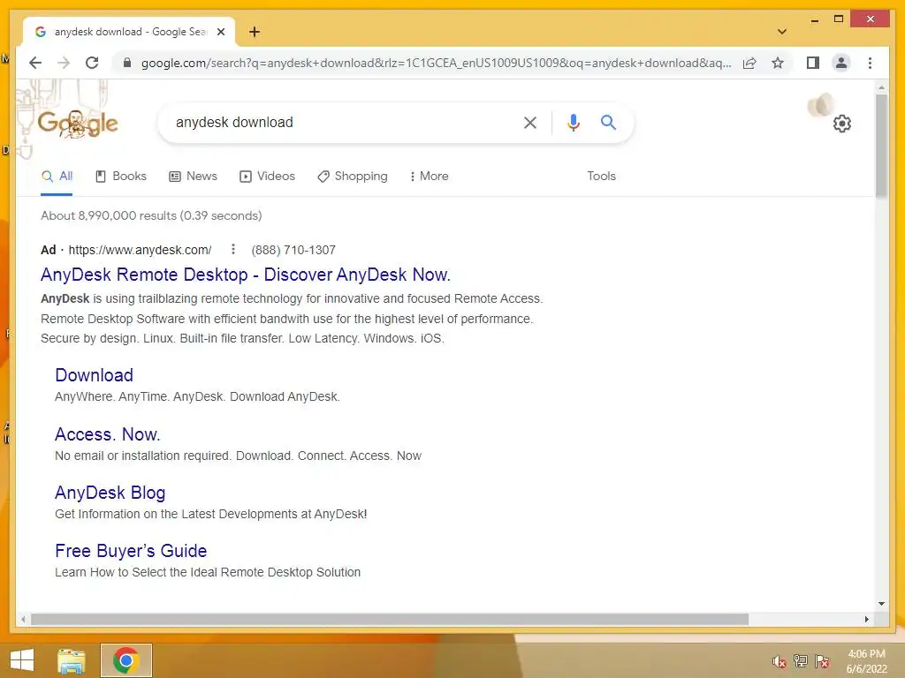
Task: Expand the More search categories
Action: [429, 177]
